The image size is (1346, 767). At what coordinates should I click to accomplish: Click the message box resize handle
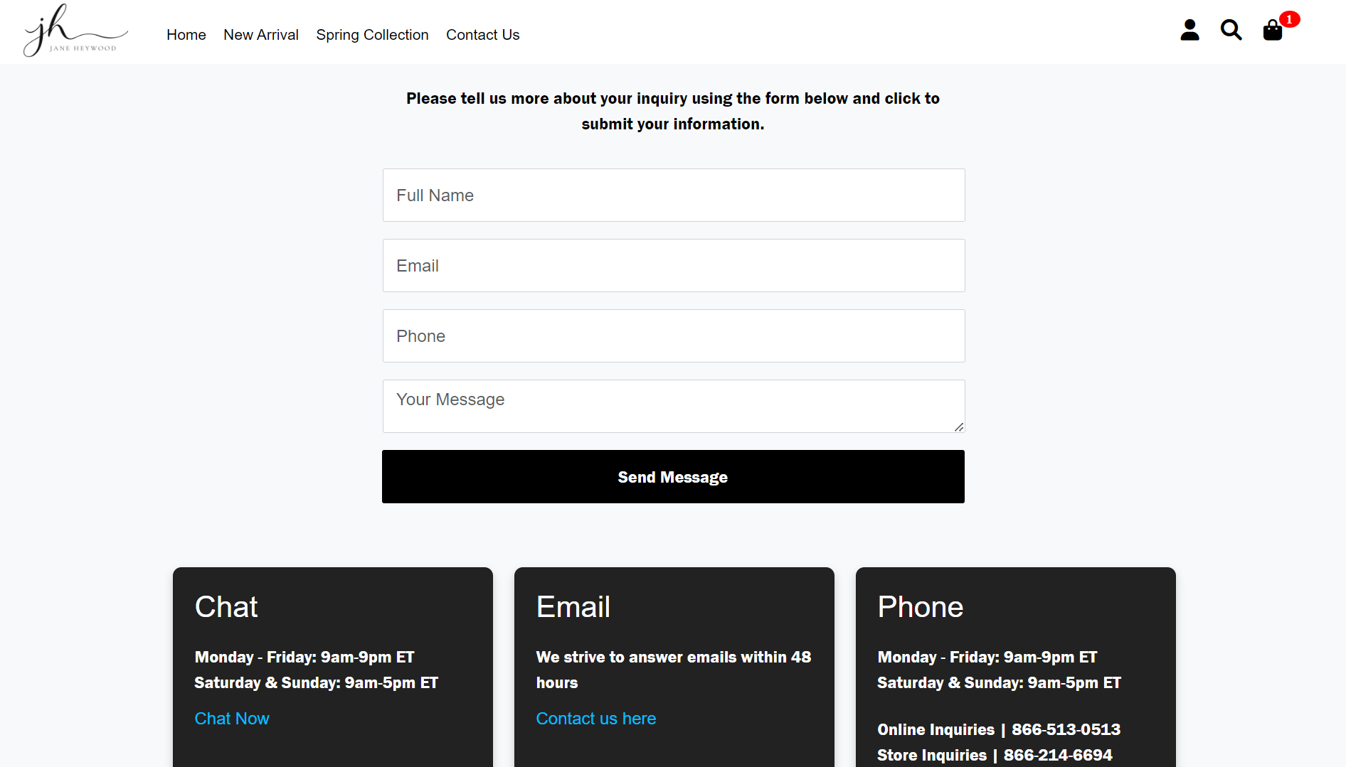coord(959,427)
